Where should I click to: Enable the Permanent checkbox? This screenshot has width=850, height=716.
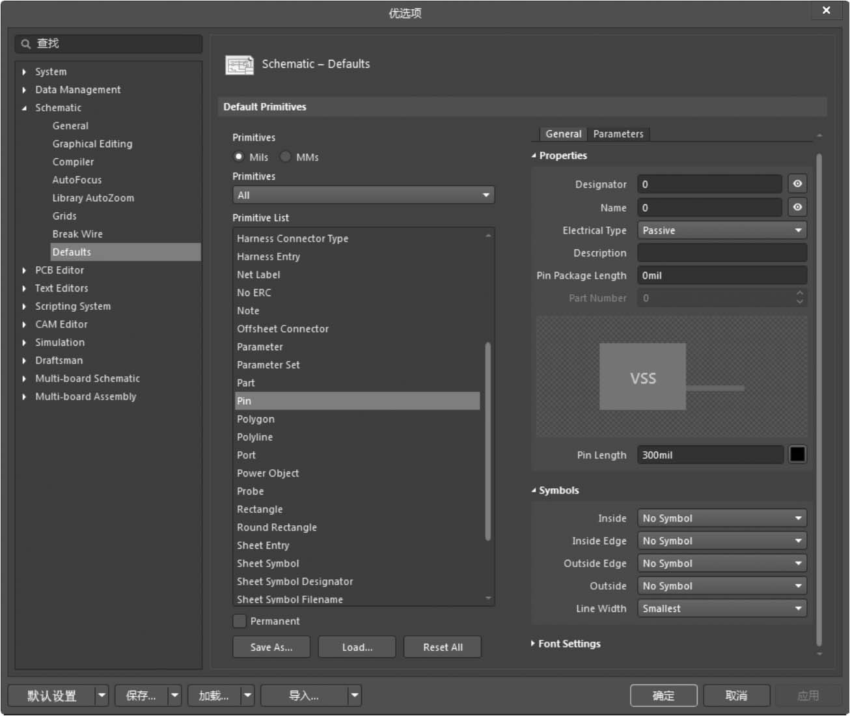[x=240, y=621]
